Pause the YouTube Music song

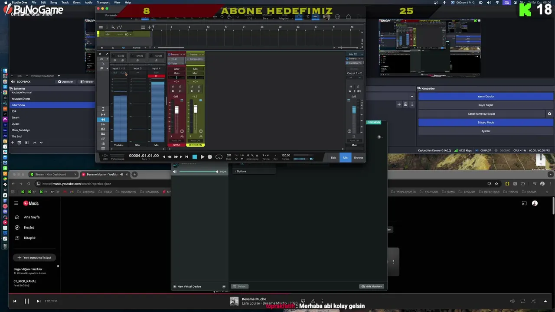[26, 301]
